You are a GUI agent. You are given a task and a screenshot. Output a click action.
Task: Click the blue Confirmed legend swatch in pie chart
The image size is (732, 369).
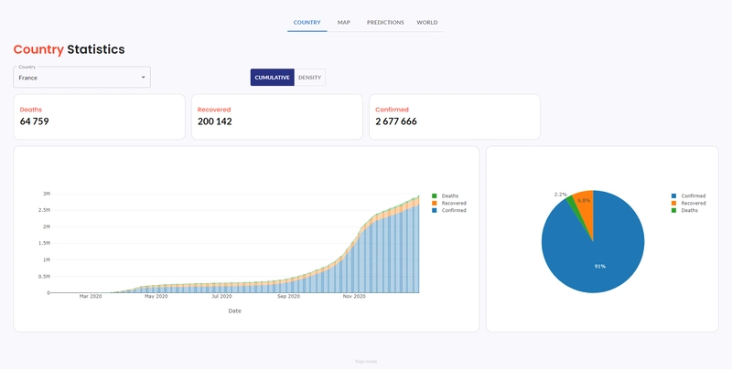click(673, 196)
